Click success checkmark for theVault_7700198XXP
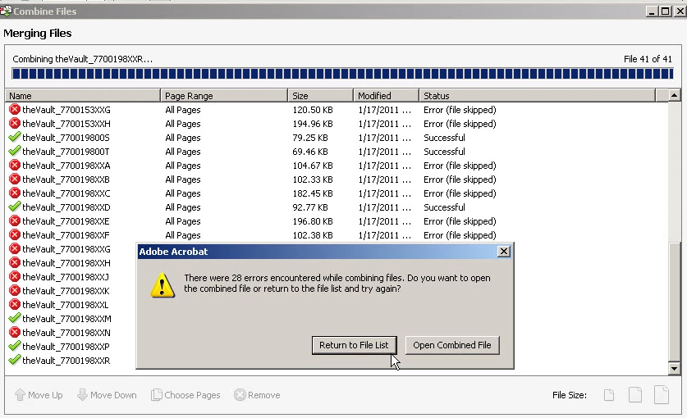This screenshot has height=418, width=687. 15,346
